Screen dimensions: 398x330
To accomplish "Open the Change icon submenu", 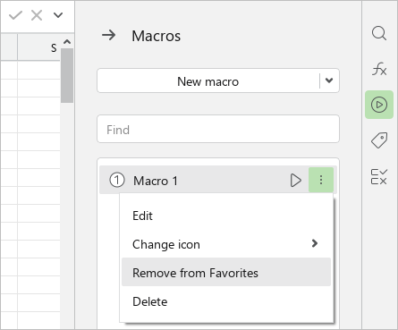I will coord(226,244).
